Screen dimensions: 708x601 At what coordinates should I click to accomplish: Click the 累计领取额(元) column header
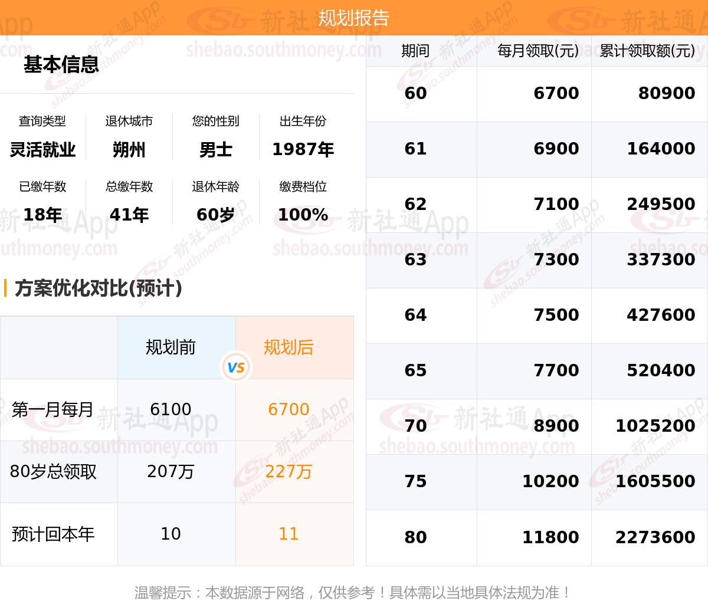(x=647, y=51)
